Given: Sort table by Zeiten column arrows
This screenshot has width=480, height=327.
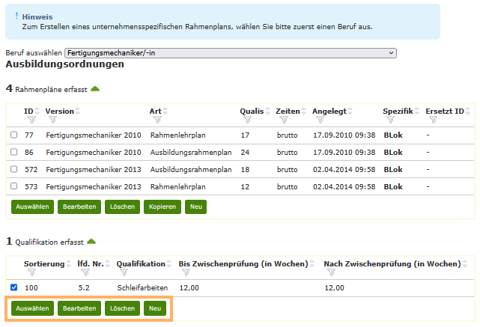Looking at the screenshot, I should [x=304, y=111].
